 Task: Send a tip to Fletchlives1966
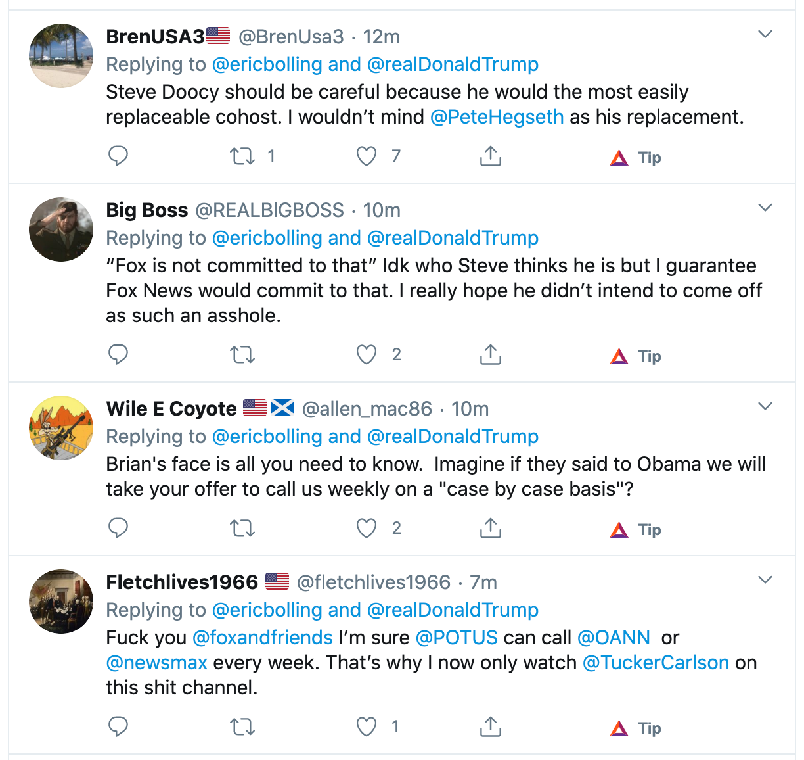(x=636, y=728)
